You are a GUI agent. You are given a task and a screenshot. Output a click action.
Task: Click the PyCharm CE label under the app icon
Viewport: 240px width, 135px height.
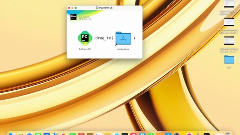click(x=85, y=49)
